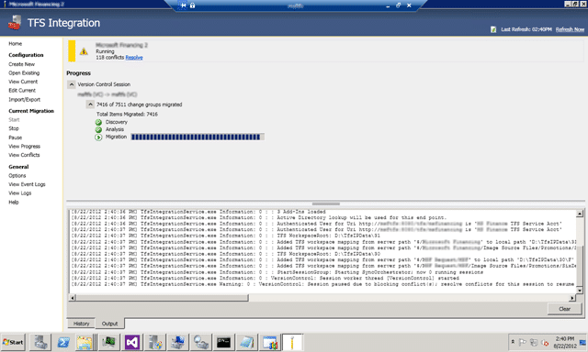Open Options under General
The height and width of the screenshot is (352, 588).
click(17, 176)
